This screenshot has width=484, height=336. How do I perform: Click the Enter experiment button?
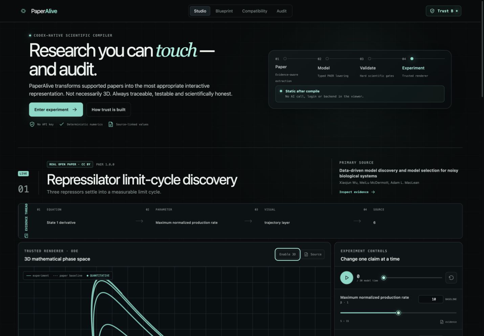pos(56,110)
